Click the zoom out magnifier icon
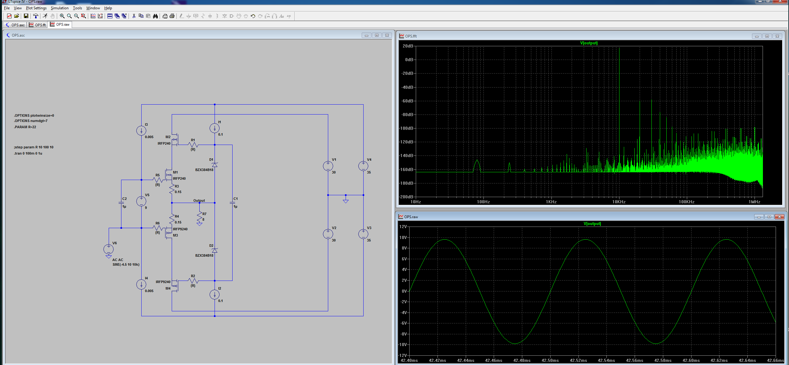 coord(76,16)
